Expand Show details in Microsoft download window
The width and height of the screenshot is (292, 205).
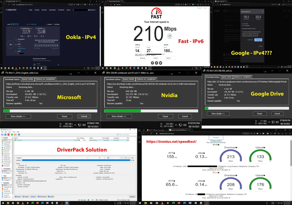pyautogui.click(x=18, y=116)
